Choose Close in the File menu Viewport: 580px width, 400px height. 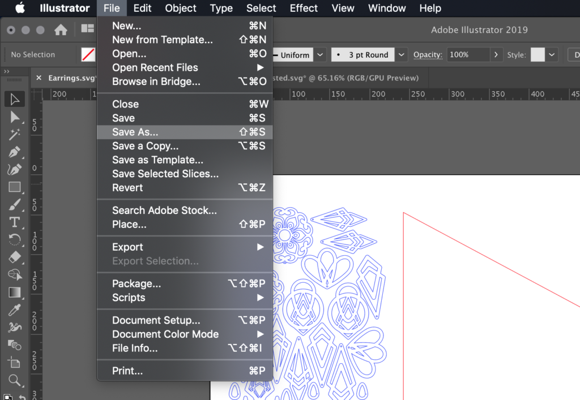click(185, 104)
